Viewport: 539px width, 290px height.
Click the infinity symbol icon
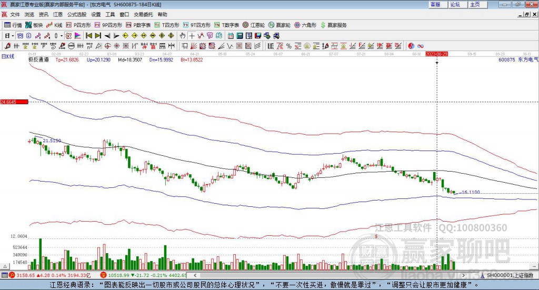pos(421,46)
